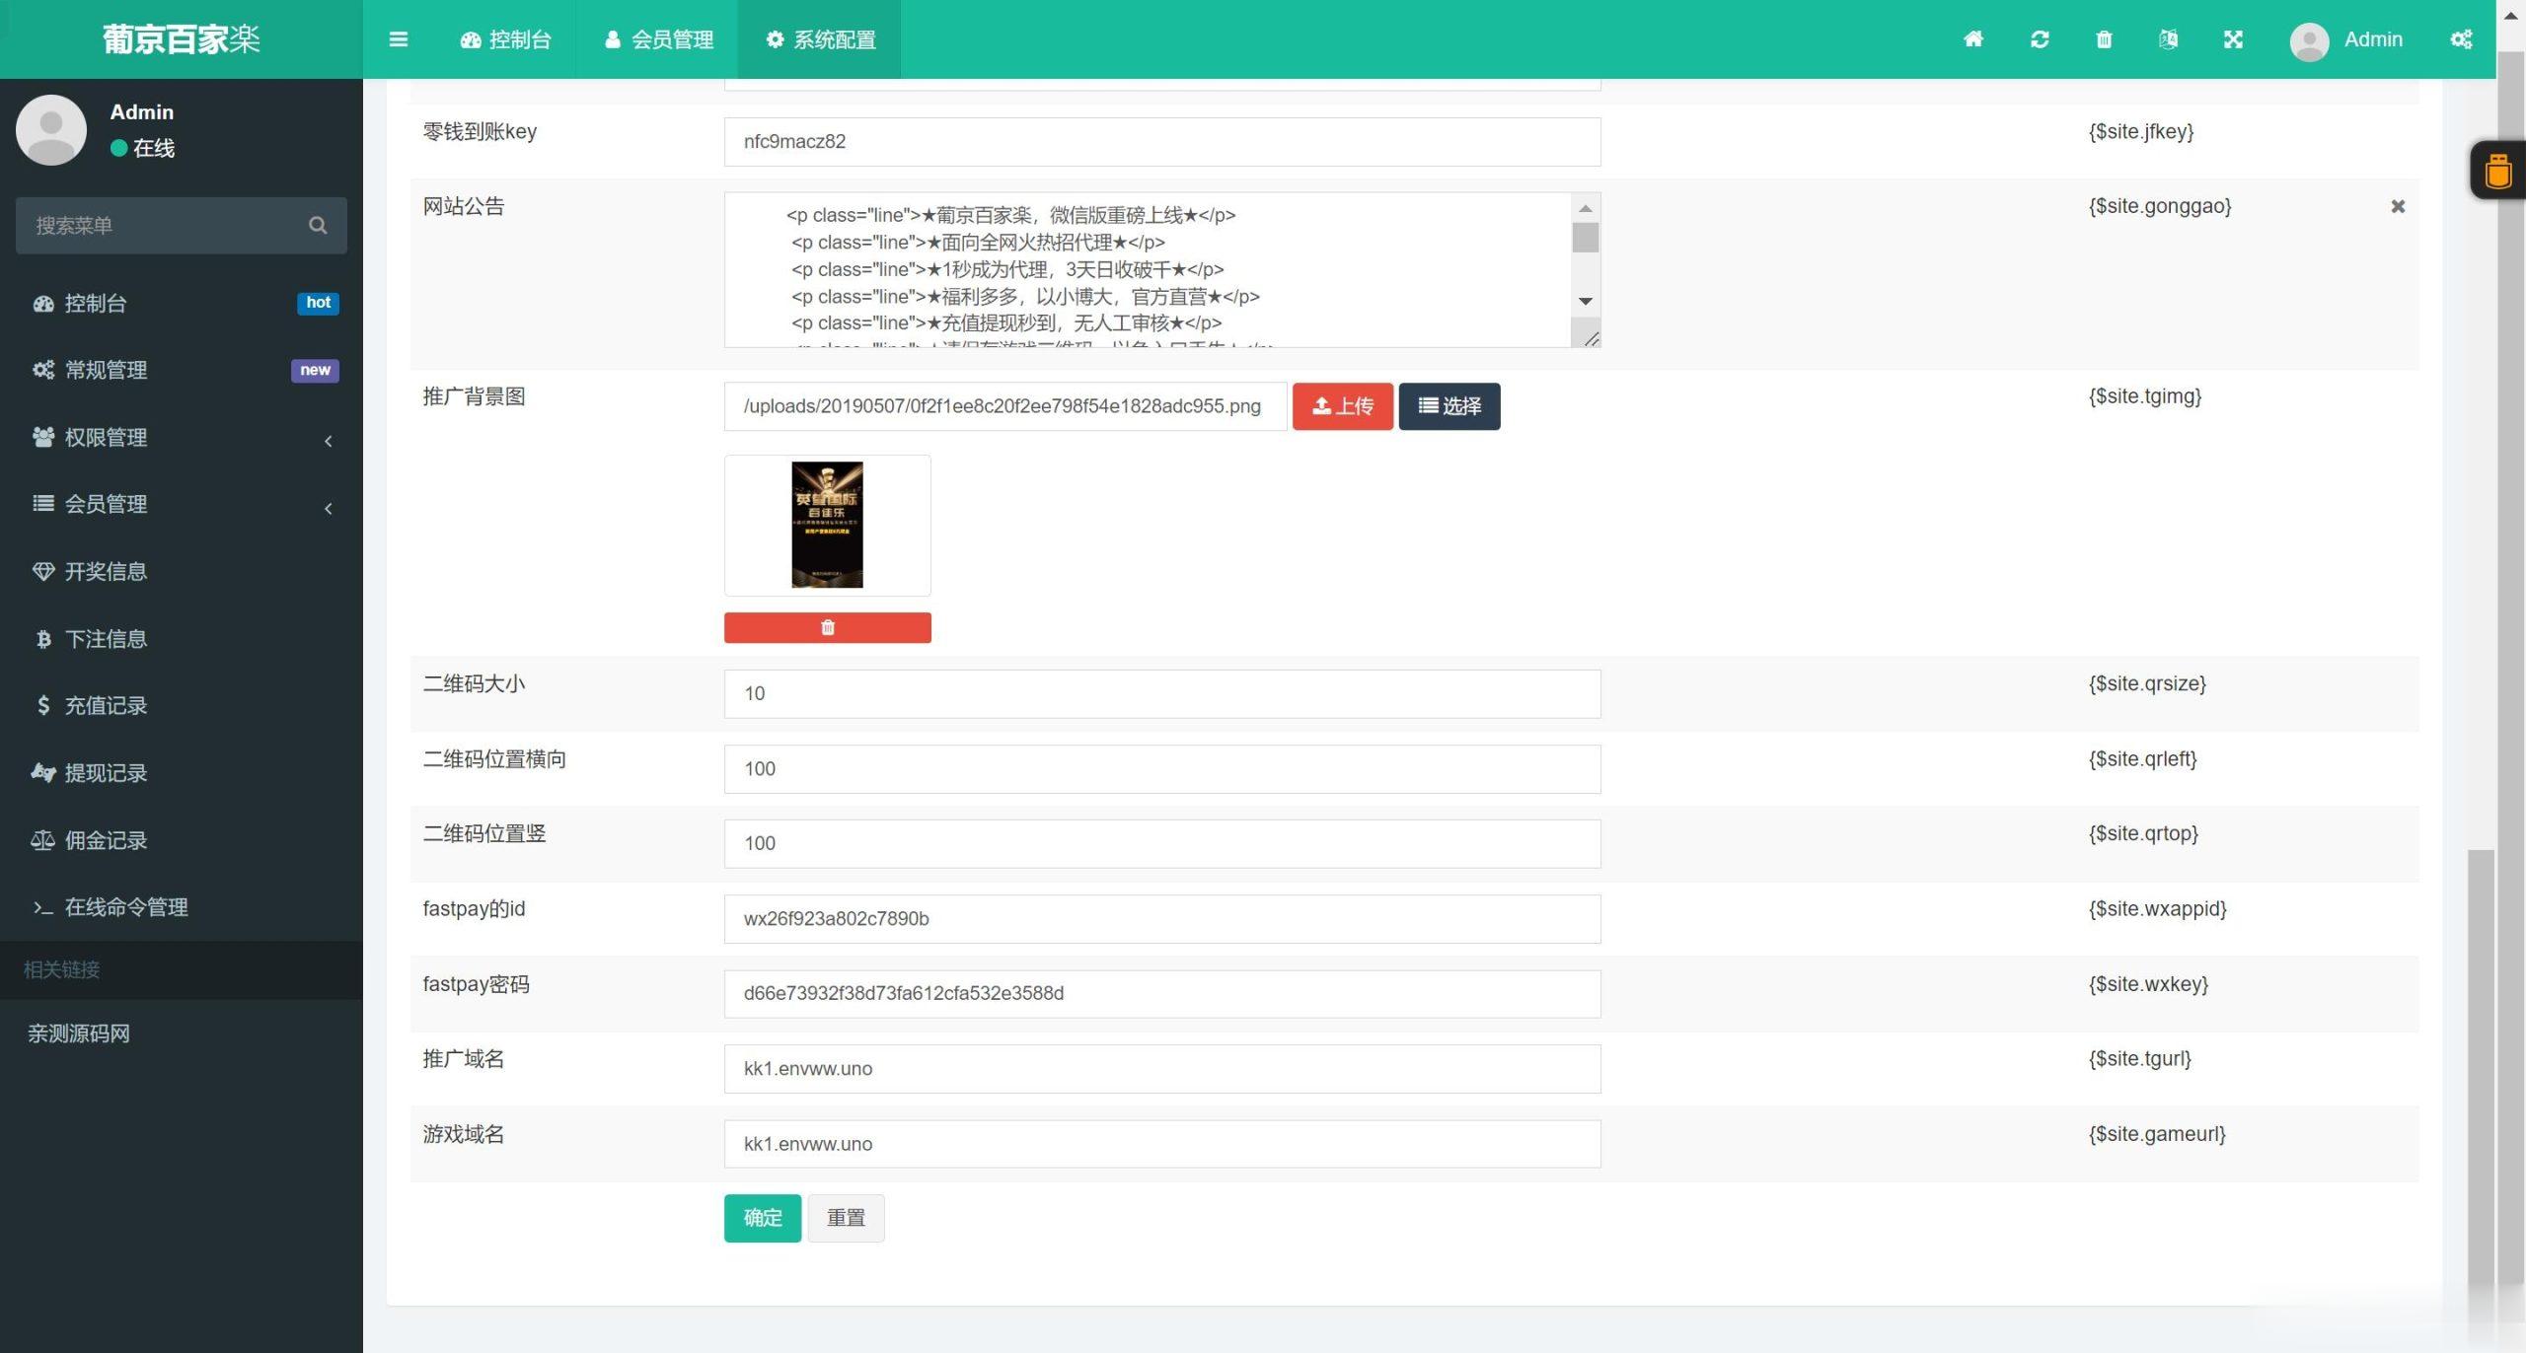Click the trash clear-cache icon in header
Screen dimensions: 2526x1353
(2104, 39)
